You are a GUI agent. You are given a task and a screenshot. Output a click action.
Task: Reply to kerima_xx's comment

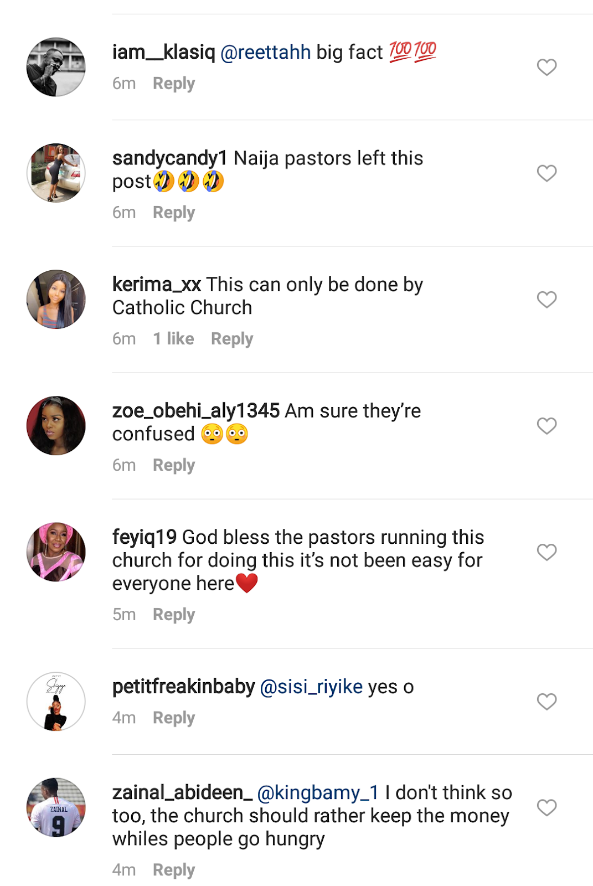(232, 339)
